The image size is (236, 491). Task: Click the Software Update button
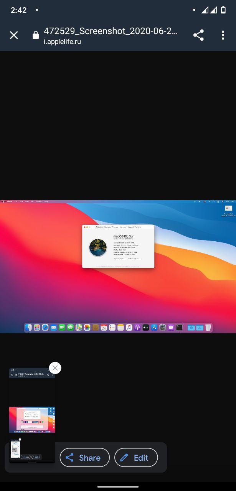tap(134, 259)
